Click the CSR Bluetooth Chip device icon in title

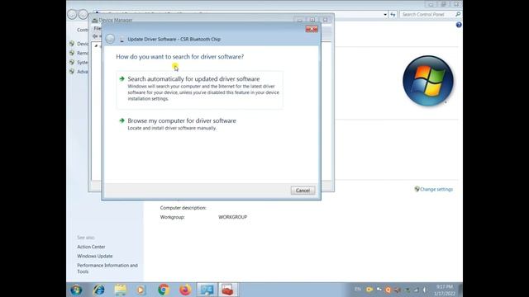point(122,40)
